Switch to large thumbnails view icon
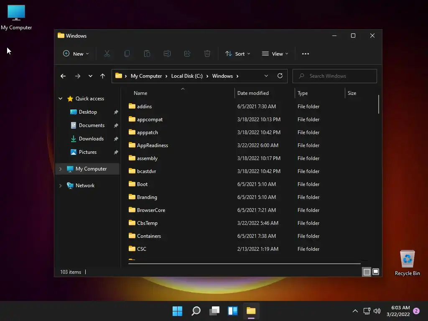Viewport: 428px width, 321px height. 376,272
